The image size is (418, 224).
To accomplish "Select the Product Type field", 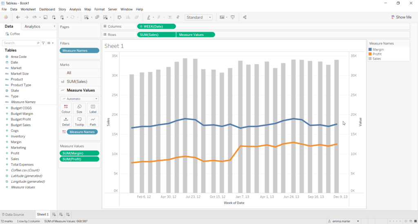I will (x=21, y=85).
